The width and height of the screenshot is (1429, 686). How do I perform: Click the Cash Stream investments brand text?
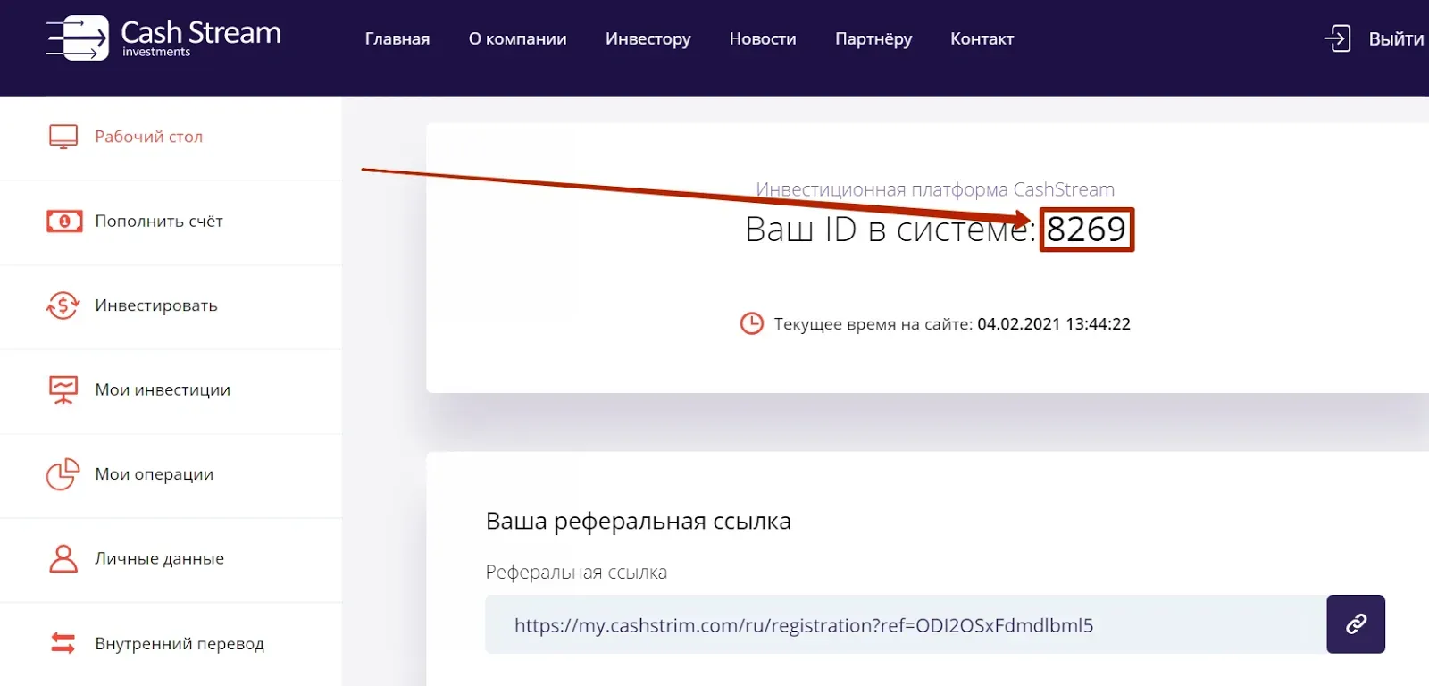201,38
